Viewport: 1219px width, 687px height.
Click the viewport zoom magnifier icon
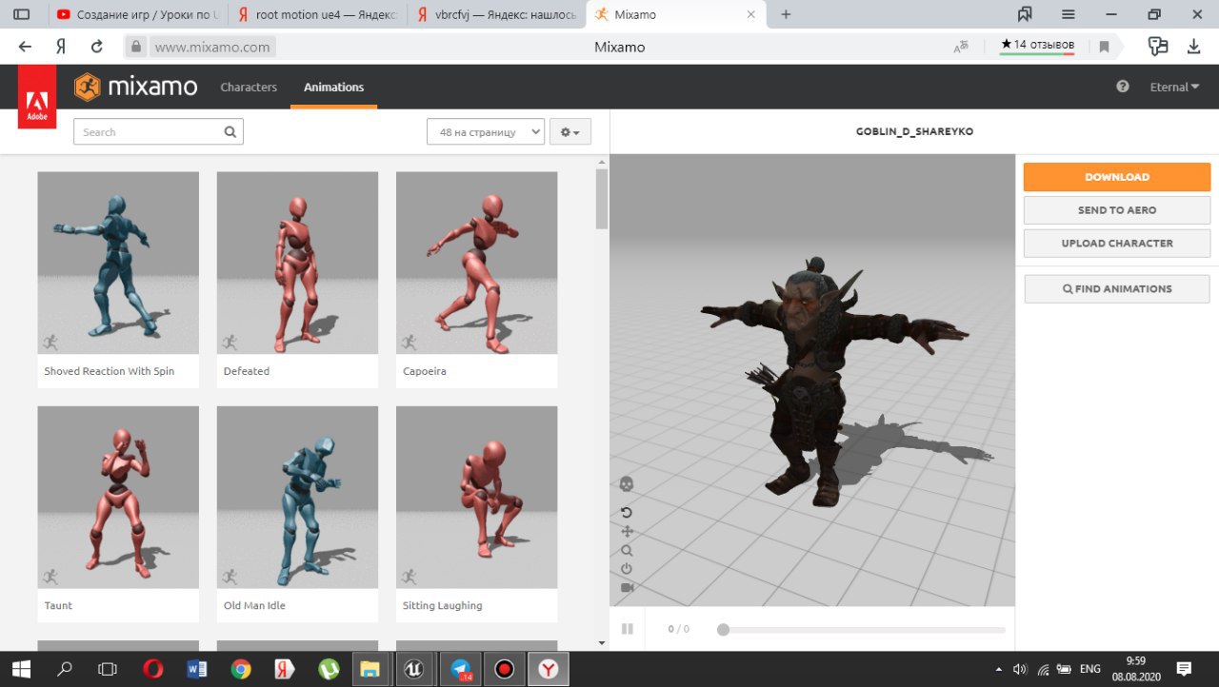(x=627, y=551)
